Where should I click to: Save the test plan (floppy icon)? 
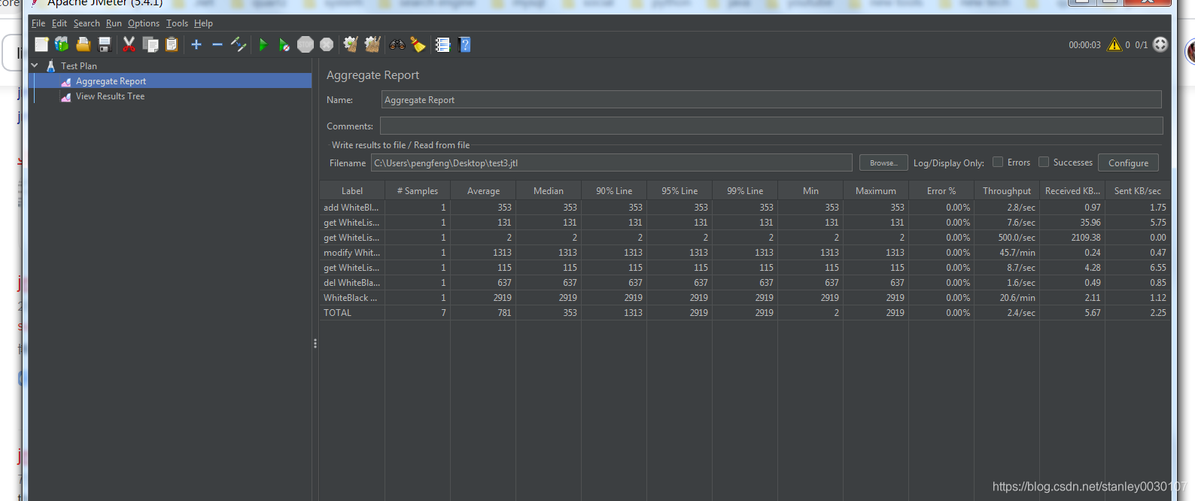point(105,45)
